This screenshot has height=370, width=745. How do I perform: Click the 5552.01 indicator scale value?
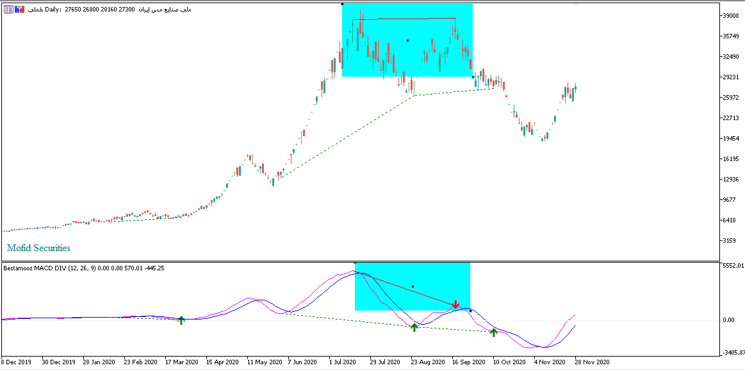click(732, 266)
